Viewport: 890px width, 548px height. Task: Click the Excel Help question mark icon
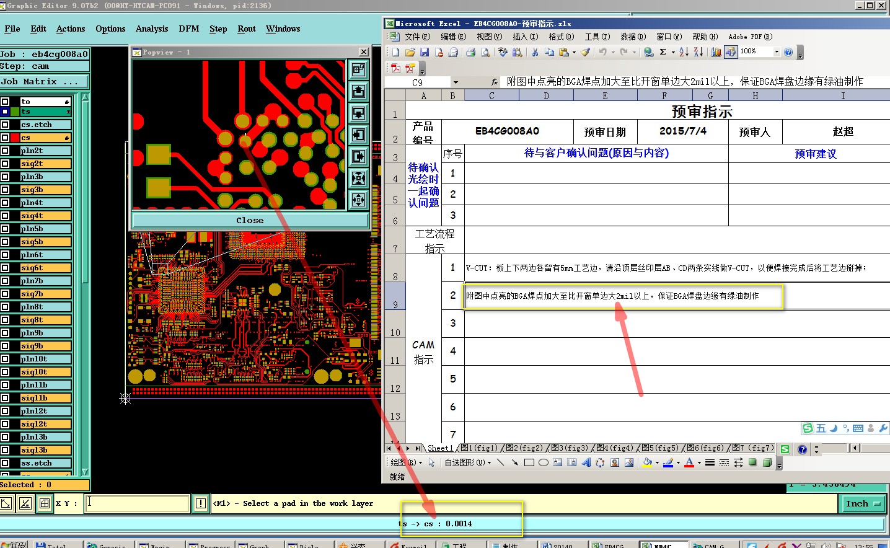point(788,52)
